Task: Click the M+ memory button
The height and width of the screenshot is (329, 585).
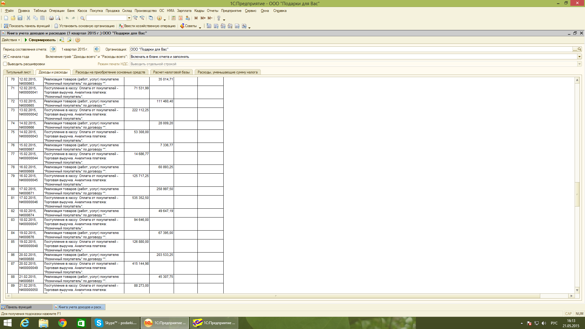Action: 203,18
